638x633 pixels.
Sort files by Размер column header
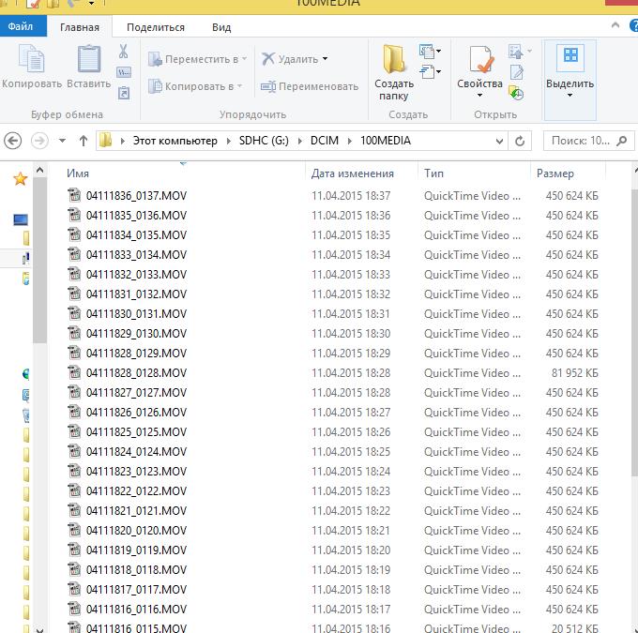(x=554, y=173)
